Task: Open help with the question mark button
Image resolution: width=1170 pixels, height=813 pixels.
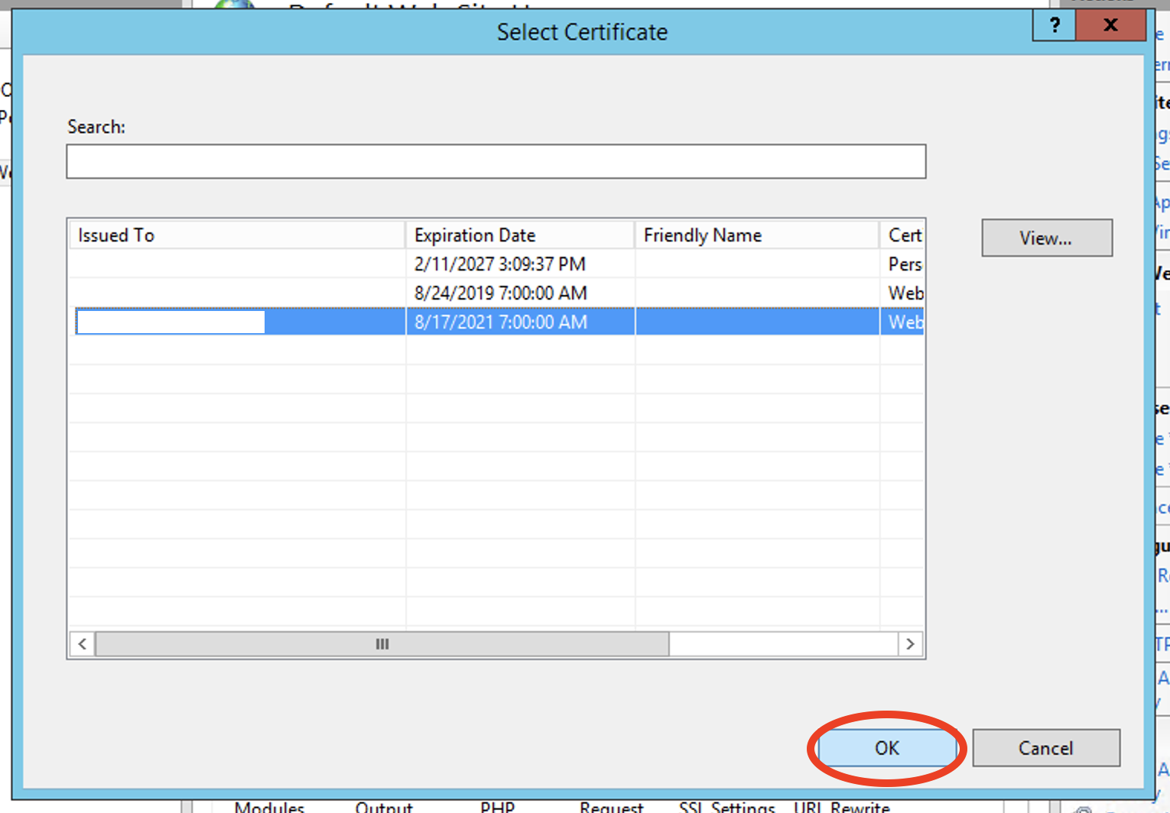Action: click(x=1055, y=25)
